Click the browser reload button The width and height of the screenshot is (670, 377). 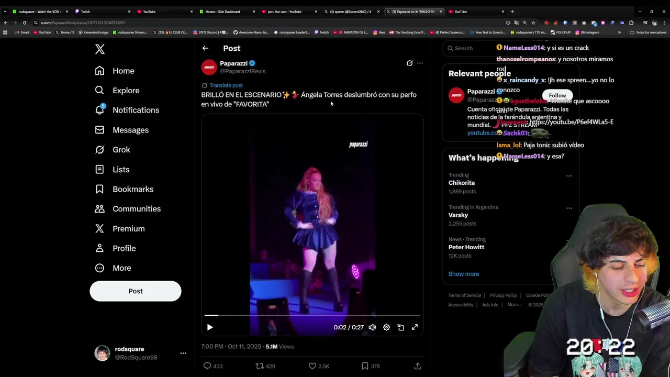pos(24,23)
